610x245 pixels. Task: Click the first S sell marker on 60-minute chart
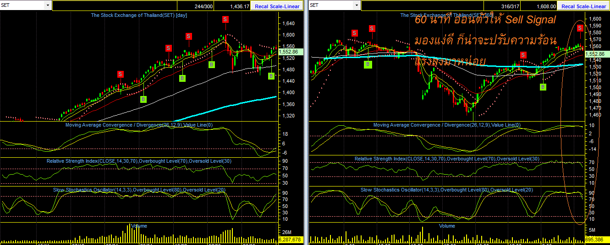(x=354, y=32)
